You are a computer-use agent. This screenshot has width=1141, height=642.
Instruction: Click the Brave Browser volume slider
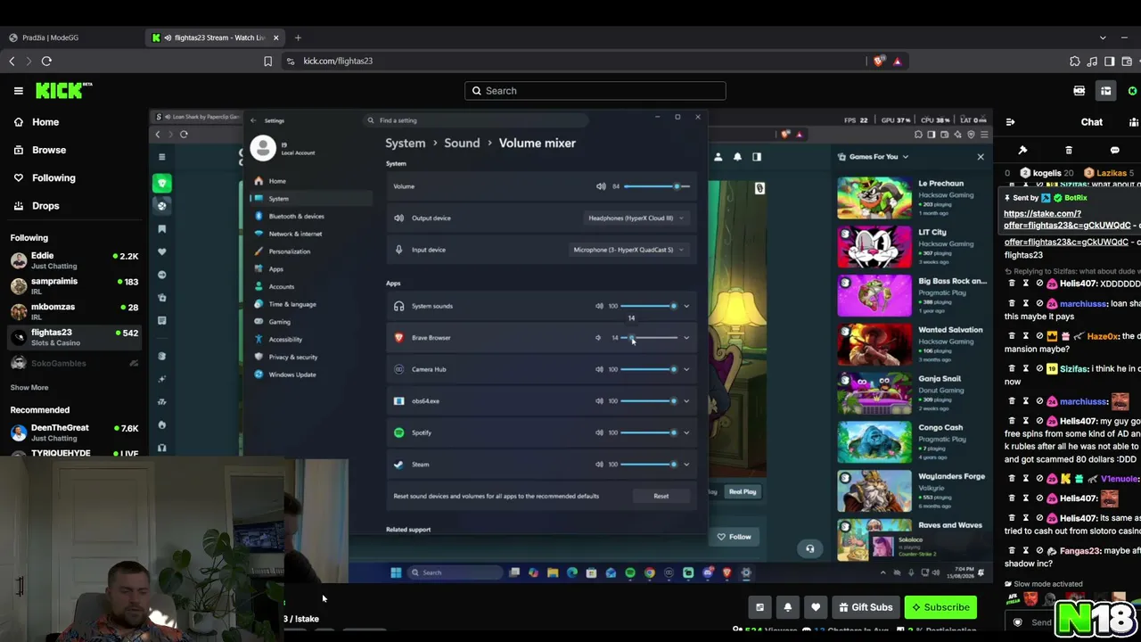tap(650, 338)
